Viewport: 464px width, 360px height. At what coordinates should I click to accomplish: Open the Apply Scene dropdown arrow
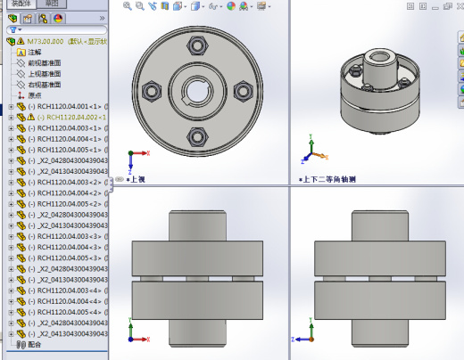tap(252, 6)
